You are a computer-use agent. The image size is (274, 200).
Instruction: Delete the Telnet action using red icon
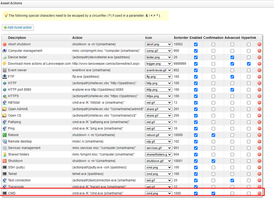pos(259,174)
